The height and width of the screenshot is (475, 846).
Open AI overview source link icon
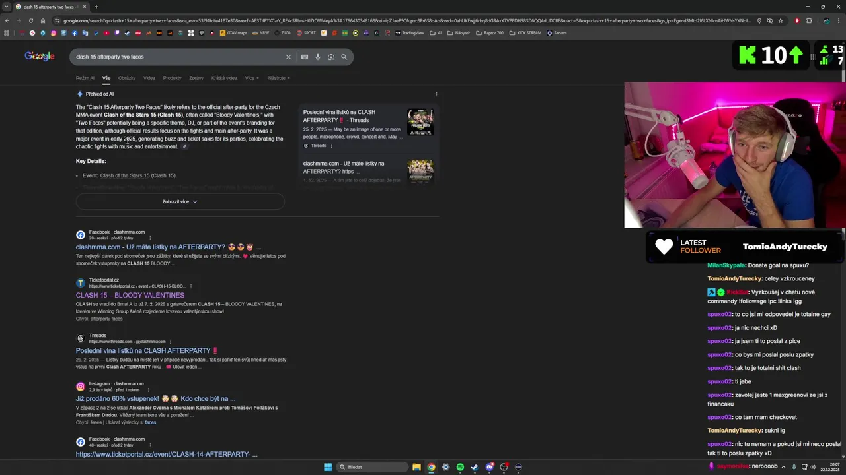click(x=184, y=146)
